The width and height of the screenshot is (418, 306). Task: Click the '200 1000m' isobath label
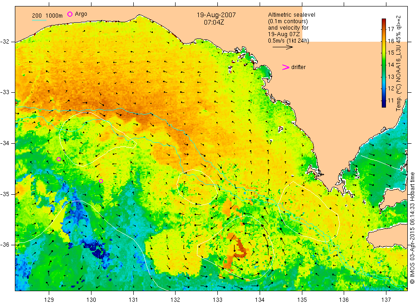pyautogui.click(x=47, y=16)
